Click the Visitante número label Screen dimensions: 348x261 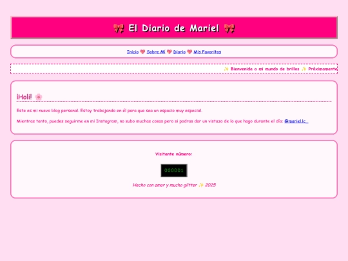click(x=174, y=154)
